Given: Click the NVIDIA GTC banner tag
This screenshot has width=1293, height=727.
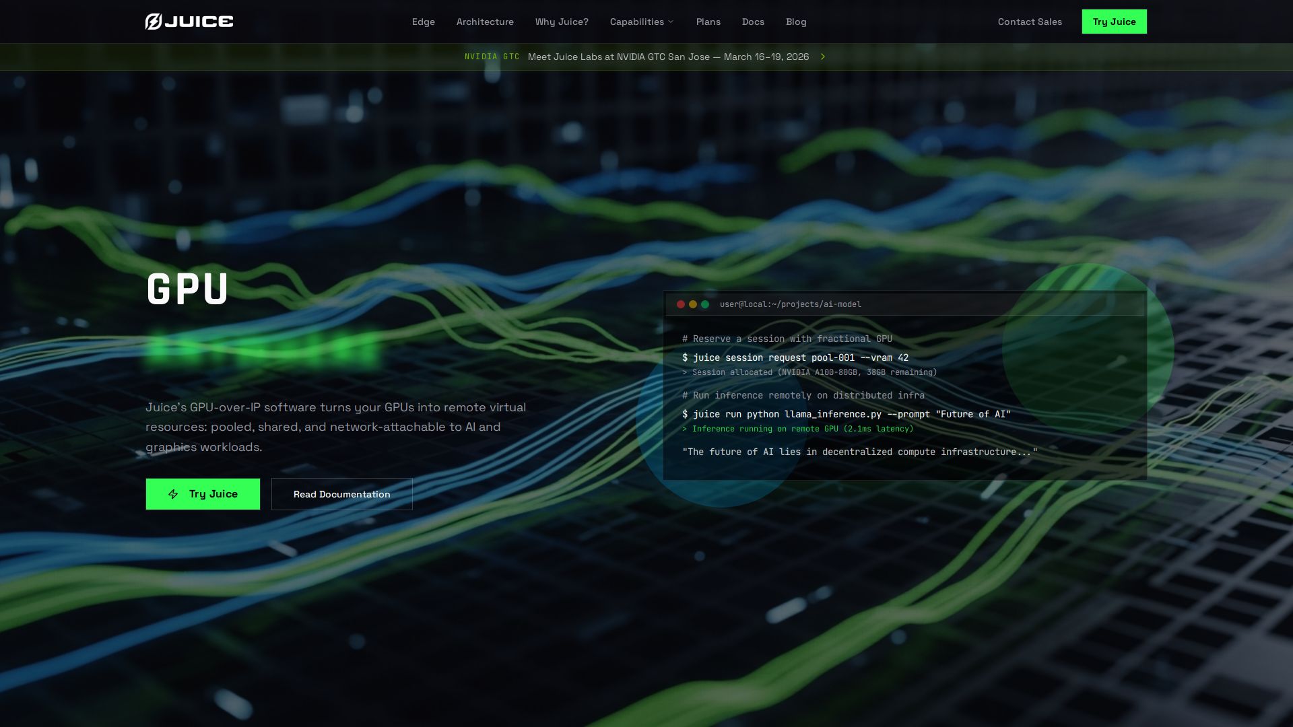Looking at the screenshot, I should [492, 57].
